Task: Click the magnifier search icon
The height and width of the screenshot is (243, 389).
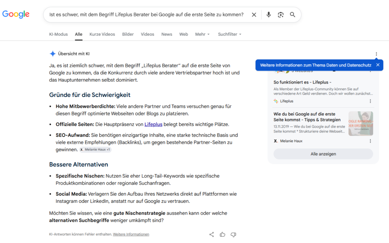Action: point(293,15)
